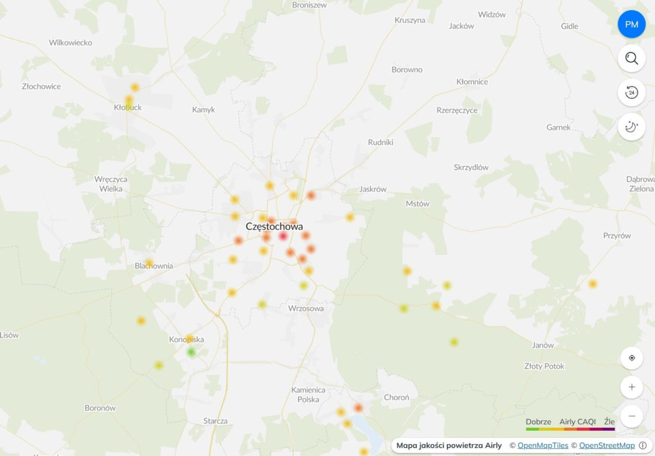
Task: Select the red sensor dot below Częstochowa label
Action: point(283,236)
